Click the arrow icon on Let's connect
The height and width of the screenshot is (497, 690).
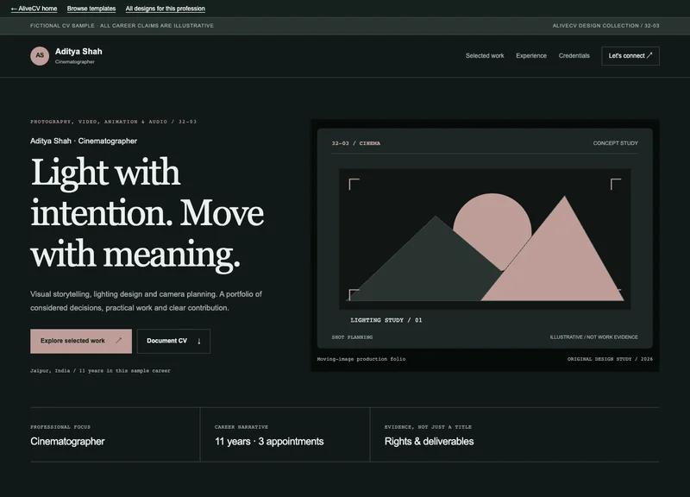[649, 55]
